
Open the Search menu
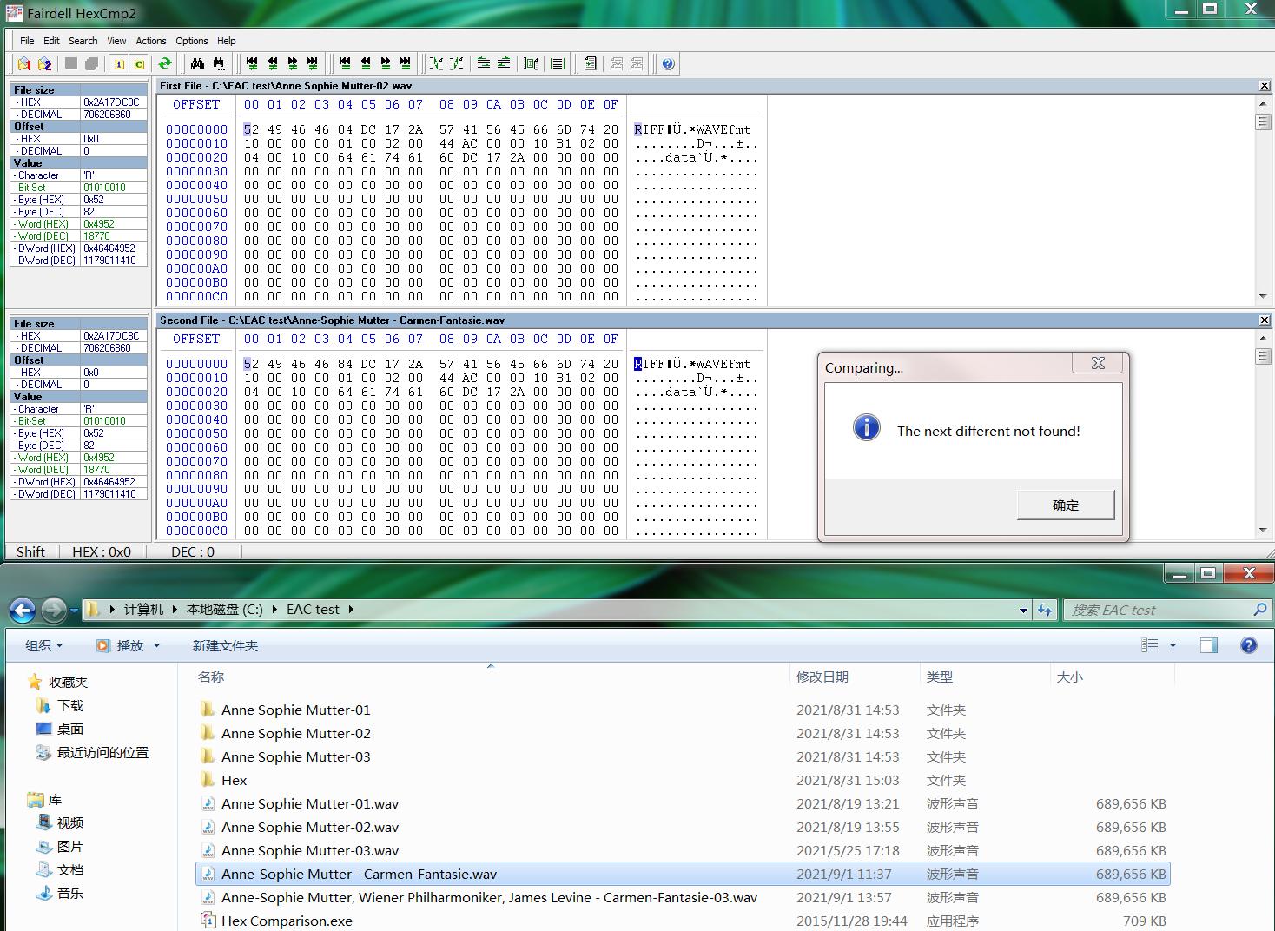coord(83,41)
